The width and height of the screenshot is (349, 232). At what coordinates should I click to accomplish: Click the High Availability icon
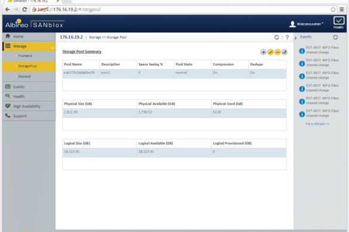8,106
